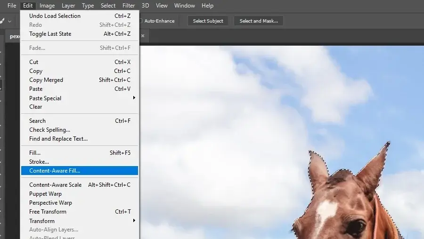Choose Undo Load Selection

[80, 16]
